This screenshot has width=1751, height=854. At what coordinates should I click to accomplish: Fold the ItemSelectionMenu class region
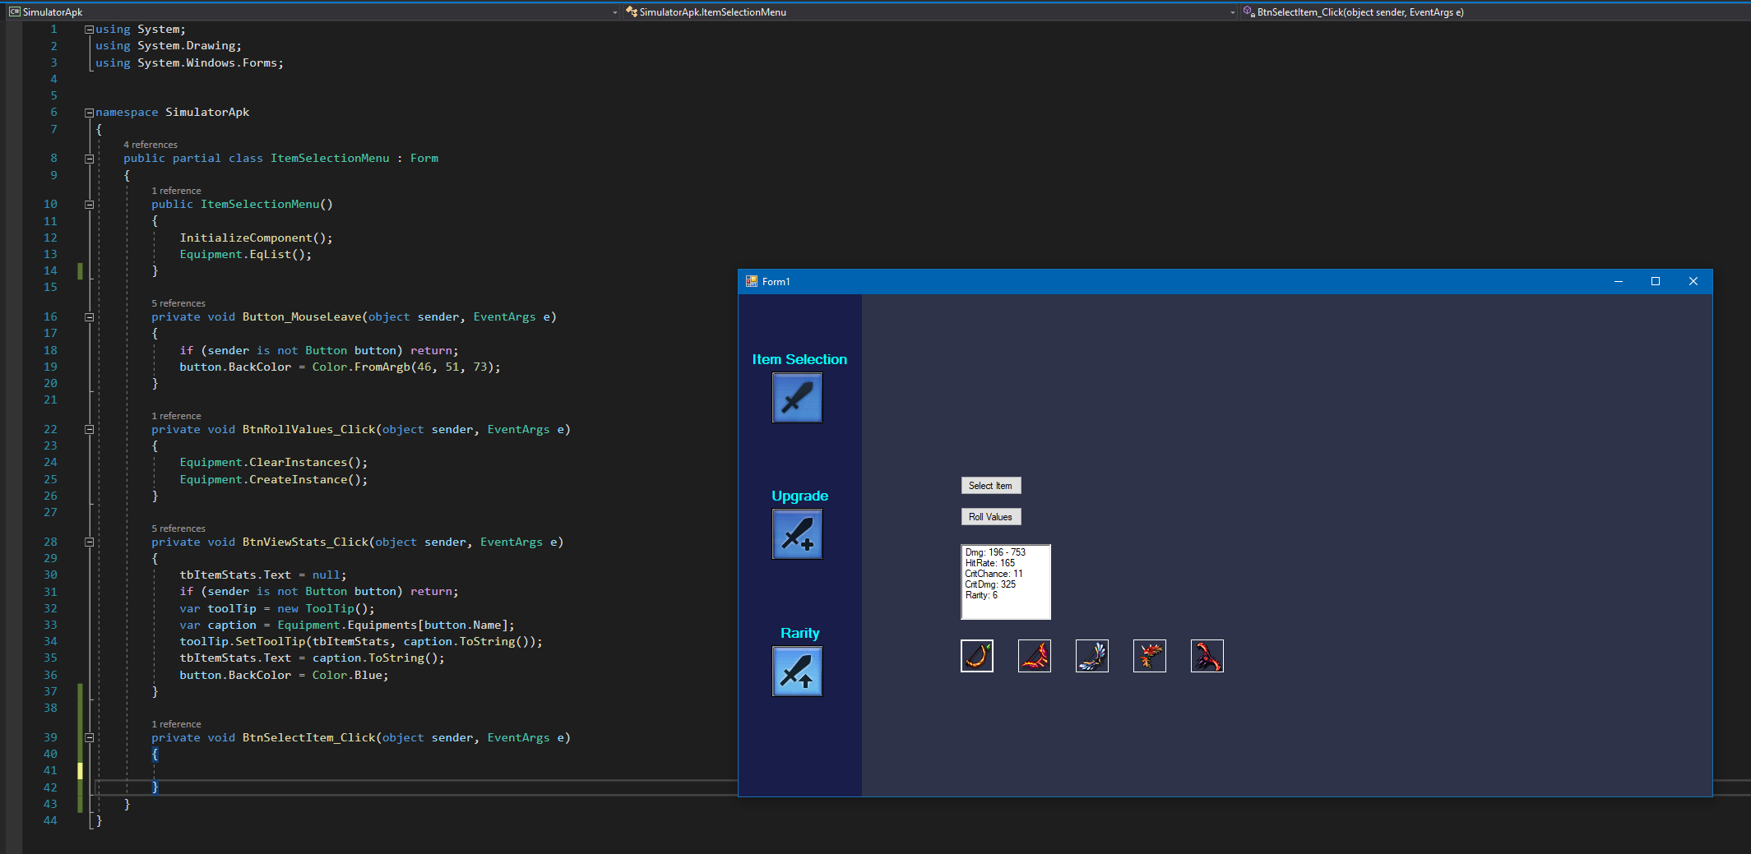tap(89, 159)
